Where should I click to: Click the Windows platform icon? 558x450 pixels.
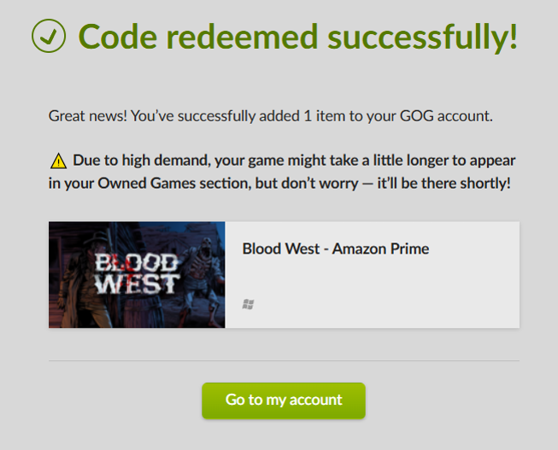pyautogui.click(x=248, y=304)
